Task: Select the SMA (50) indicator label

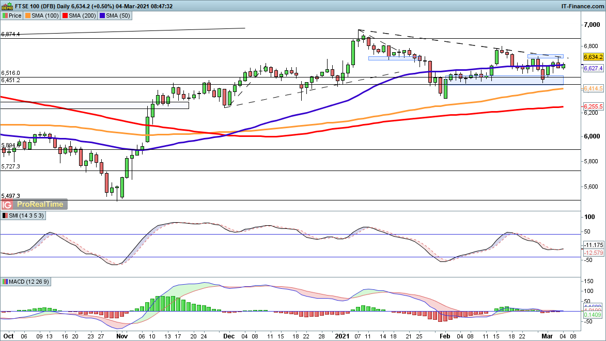Action: [x=117, y=16]
